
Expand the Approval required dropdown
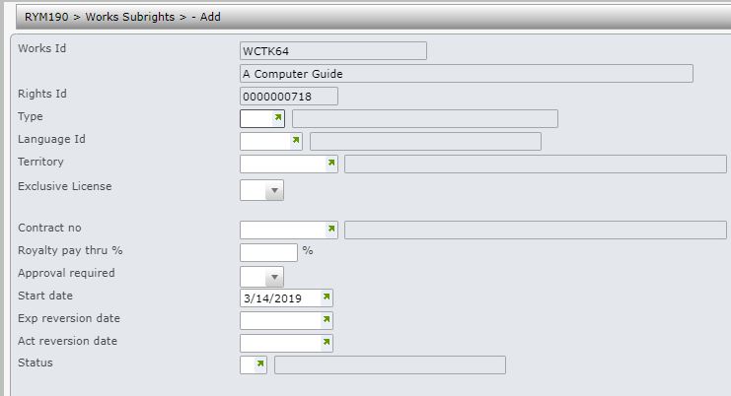point(274,278)
